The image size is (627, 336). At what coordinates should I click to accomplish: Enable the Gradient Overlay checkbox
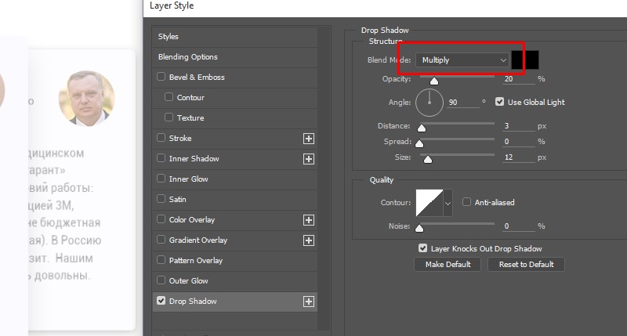coord(161,240)
